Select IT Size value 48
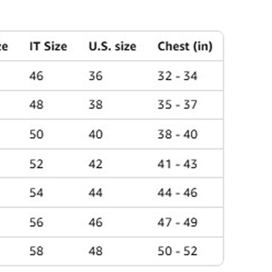The height and width of the screenshot is (272, 272). tap(36, 105)
